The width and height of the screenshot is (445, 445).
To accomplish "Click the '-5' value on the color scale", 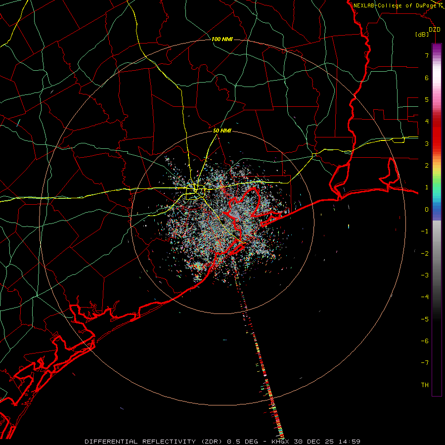I will click(x=425, y=319).
